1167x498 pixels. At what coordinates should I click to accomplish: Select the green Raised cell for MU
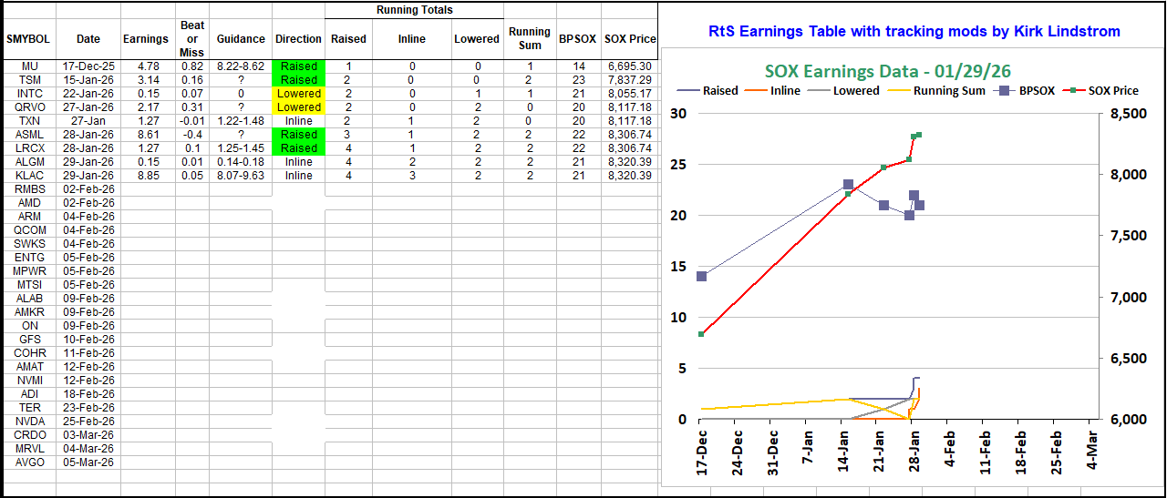coord(299,66)
